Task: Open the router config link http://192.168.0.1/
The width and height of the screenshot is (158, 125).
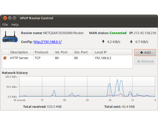Action: click(x=47, y=42)
